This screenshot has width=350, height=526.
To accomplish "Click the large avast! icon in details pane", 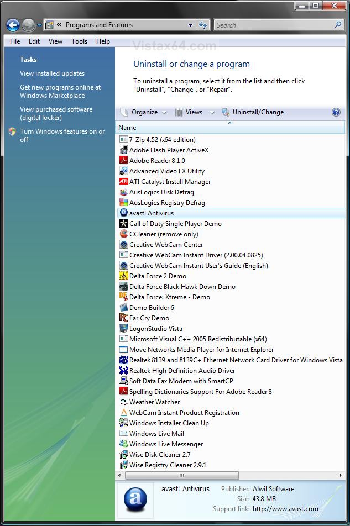I will [x=135, y=499].
